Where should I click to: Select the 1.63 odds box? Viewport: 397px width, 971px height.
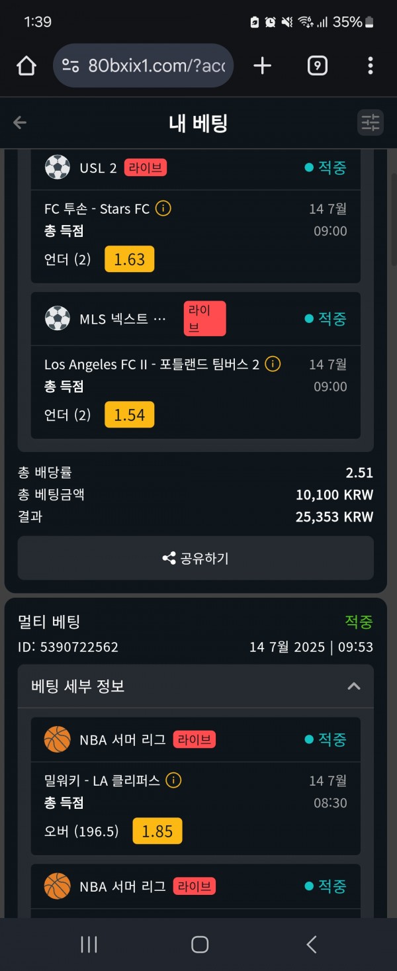(130, 259)
